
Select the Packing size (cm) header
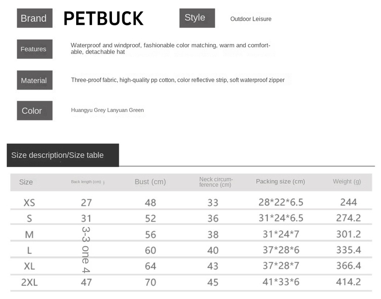tap(280, 181)
